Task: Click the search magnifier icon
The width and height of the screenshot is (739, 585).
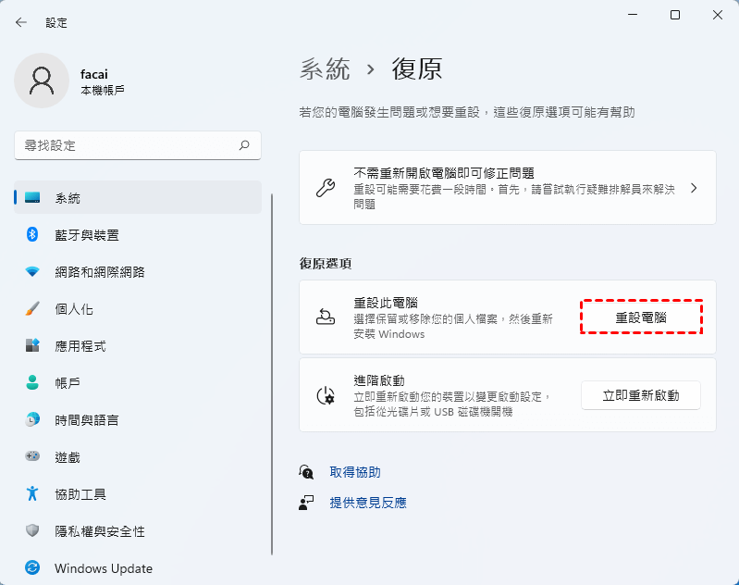Action: click(244, 145)
